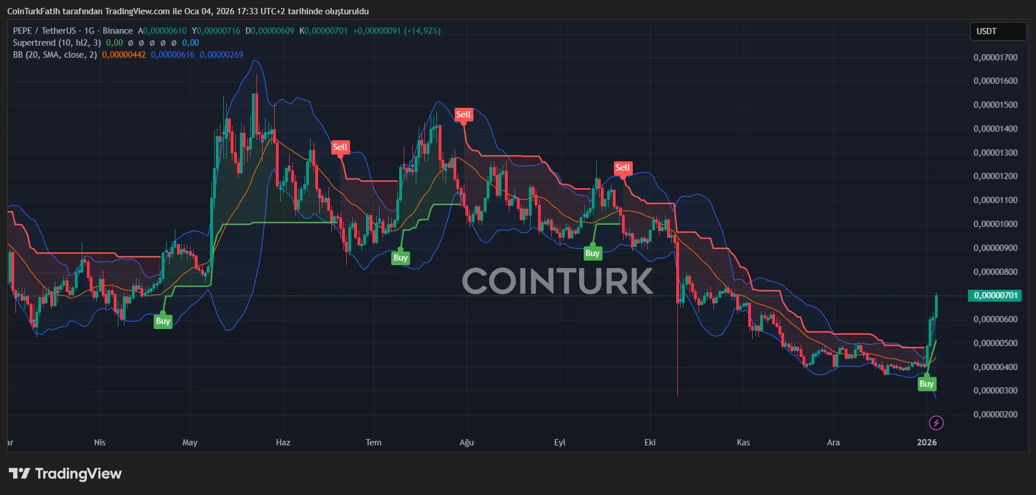The image size is (1036, 495).
Task: Click the purple lightning bolt icon
Action: coord(935,423)
